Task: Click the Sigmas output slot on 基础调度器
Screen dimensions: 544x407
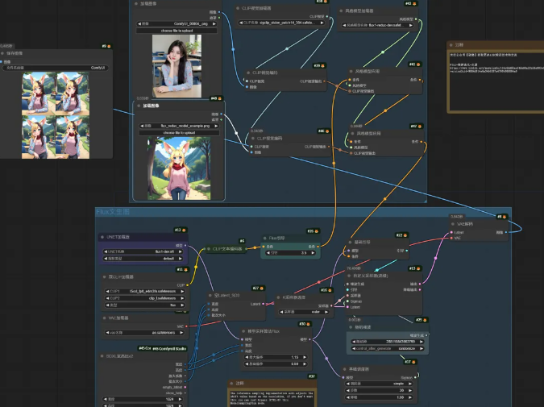Action: coord(415,377)
